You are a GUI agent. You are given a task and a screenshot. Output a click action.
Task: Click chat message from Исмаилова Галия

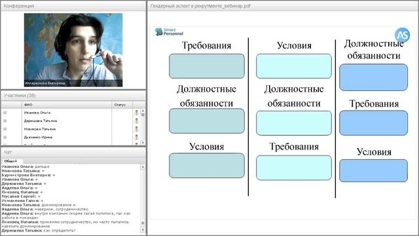(x=22, y=201)
